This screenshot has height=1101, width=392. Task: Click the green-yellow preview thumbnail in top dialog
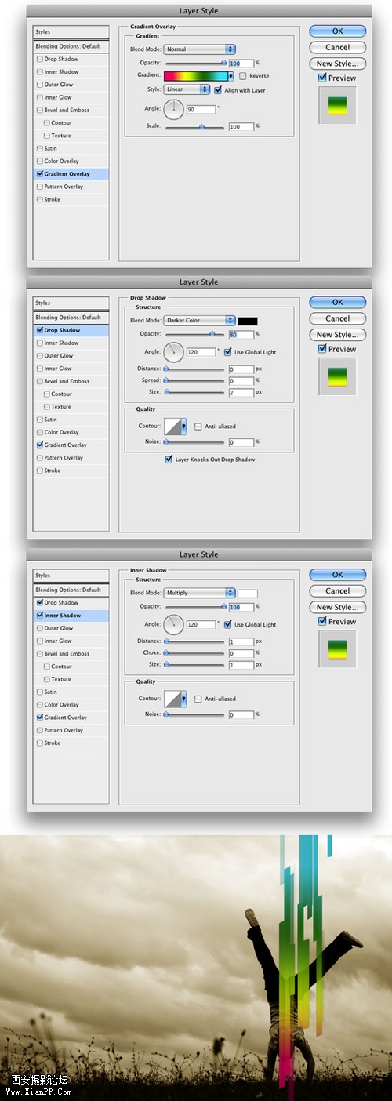pyautogui.click(x=337, y=105)
